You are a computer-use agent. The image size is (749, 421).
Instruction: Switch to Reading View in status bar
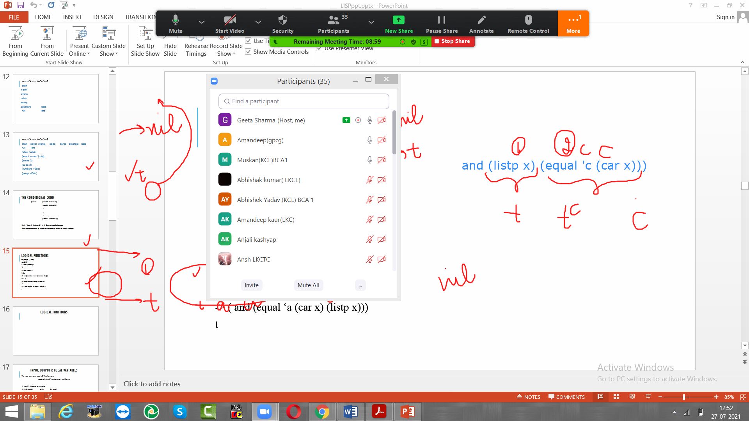632,397
